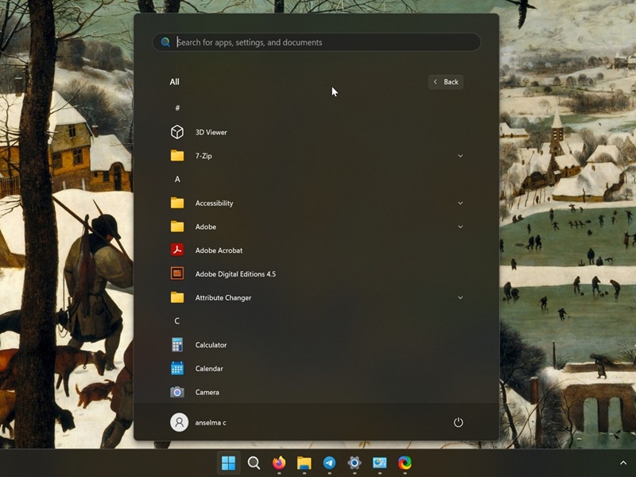The height and width of the screenshot is (477, 636).
Task: Click the user avatar icon
Action: [x=179, y=422]
